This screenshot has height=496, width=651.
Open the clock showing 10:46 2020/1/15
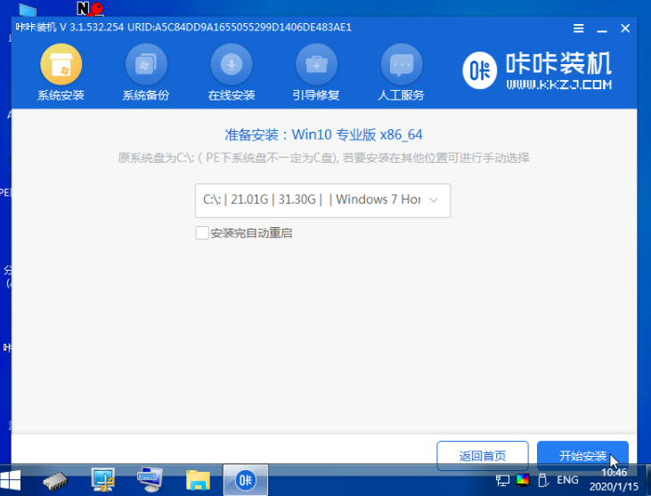[x=614, y=479]
